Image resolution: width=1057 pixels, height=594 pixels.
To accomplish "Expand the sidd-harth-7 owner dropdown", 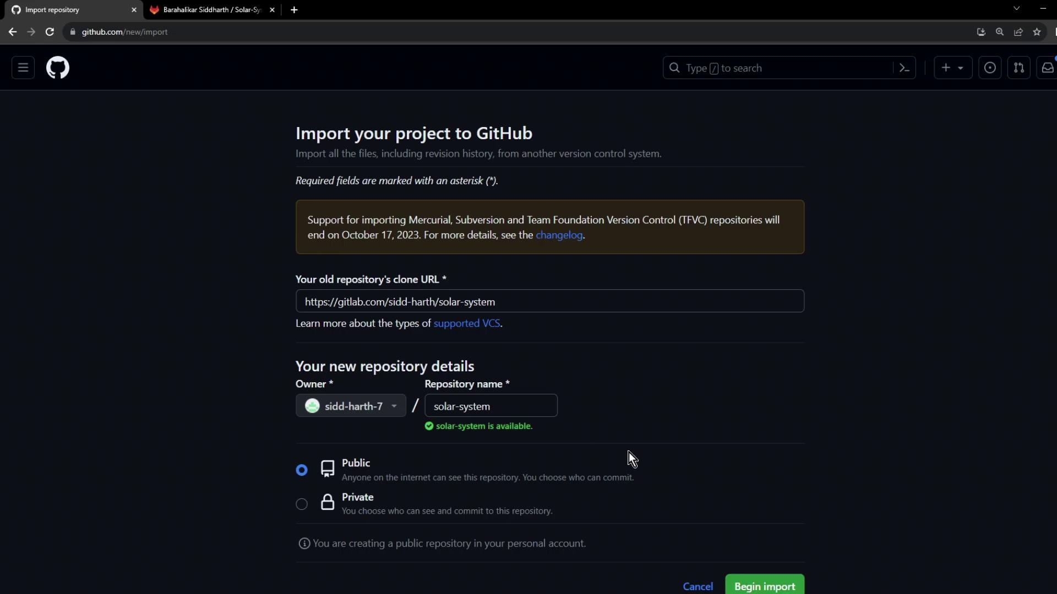I will click(x=351, y=406).
